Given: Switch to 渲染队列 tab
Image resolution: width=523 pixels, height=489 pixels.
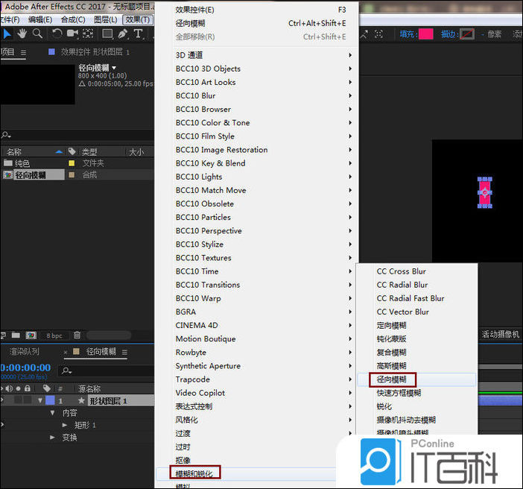Looking at the screenshot, I should (24, 352).
